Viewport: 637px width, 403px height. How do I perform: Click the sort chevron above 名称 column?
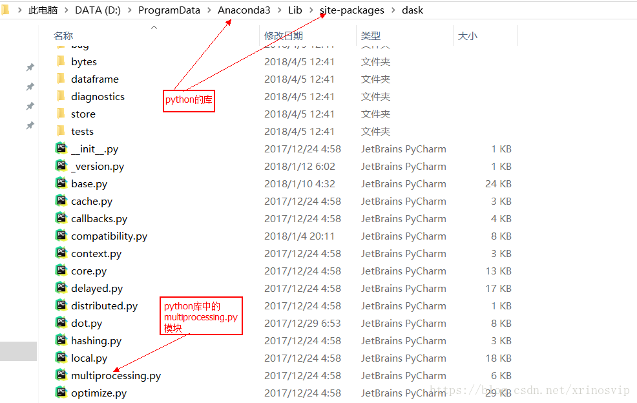click(154, 28)
